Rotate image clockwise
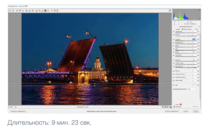 57,11
